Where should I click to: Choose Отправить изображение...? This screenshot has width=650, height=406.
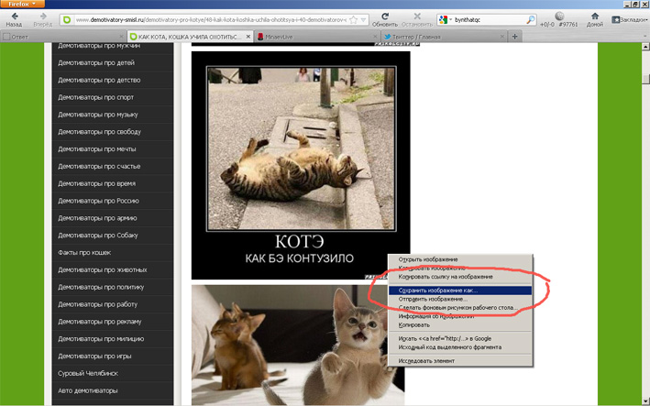pos(460,299)
